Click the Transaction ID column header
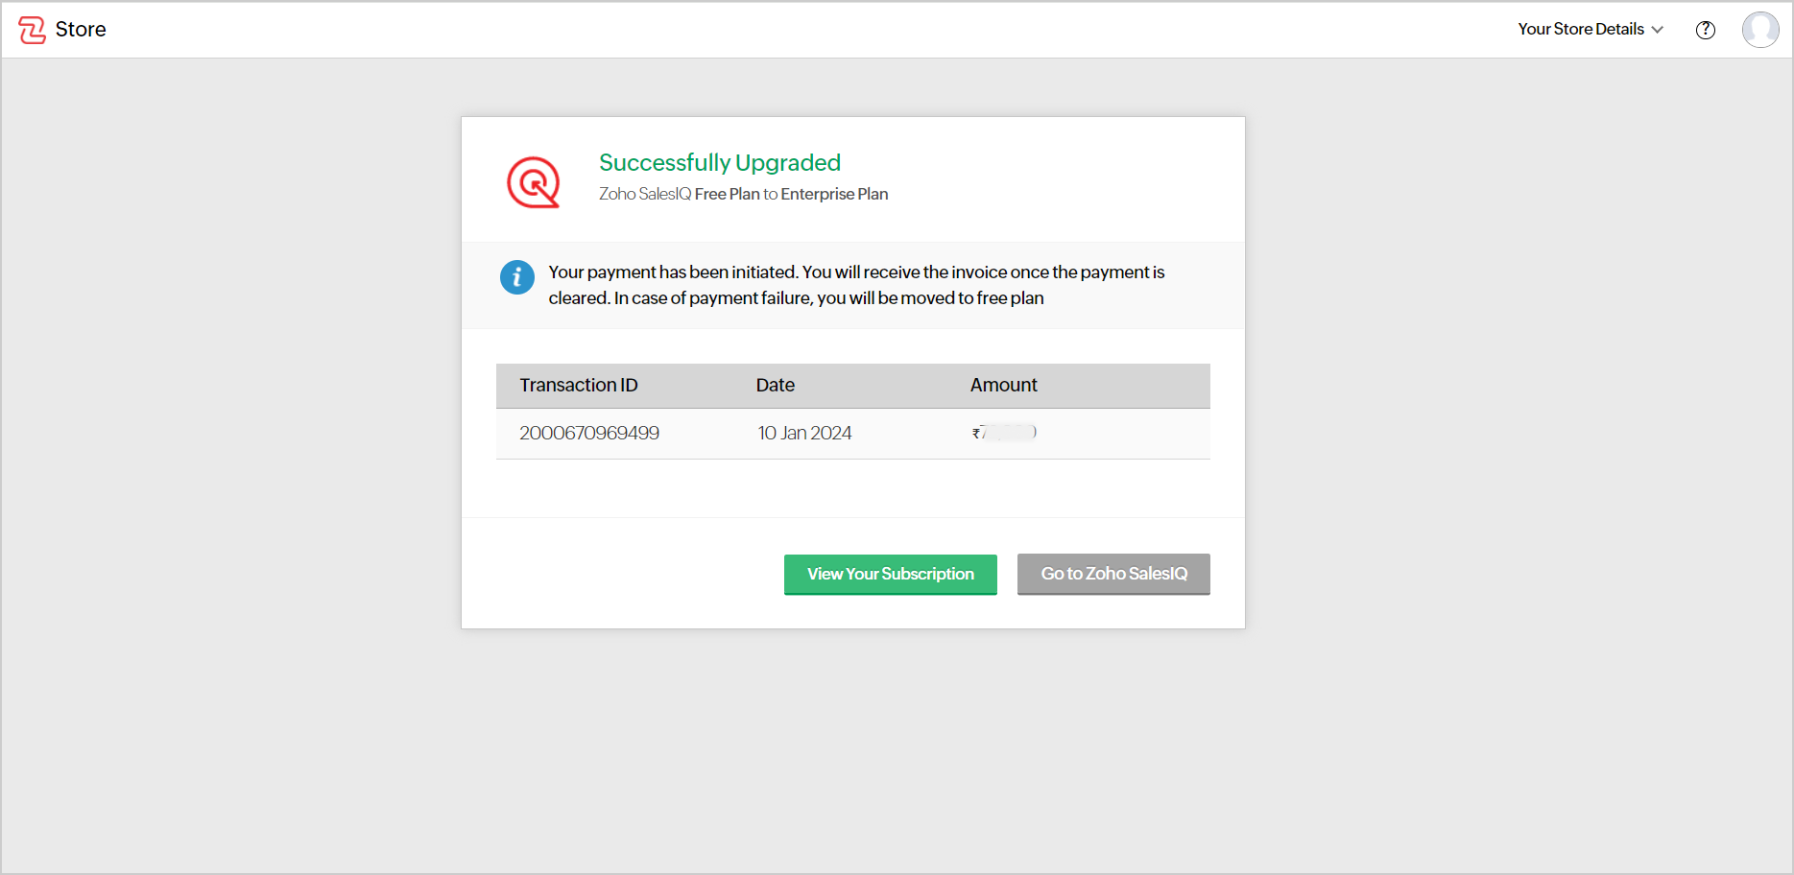 coord(579,385)
